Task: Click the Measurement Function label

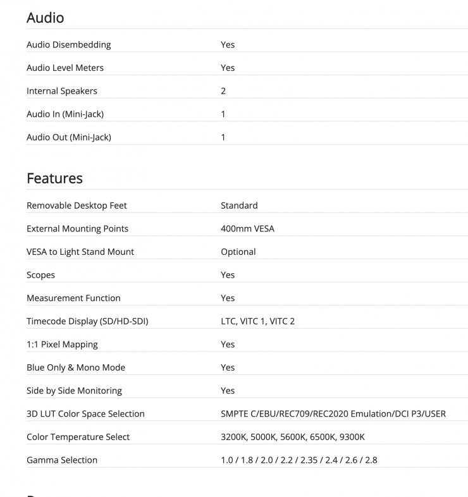Action: coord(73,298)
